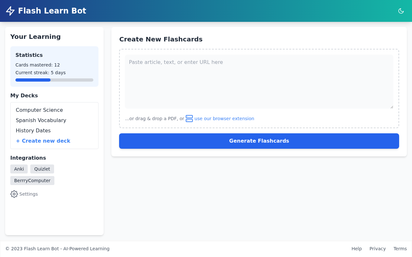This screenshot has height=257, width=412.
Task: Open the BerrryComputer integration
Action: point(32,180)
